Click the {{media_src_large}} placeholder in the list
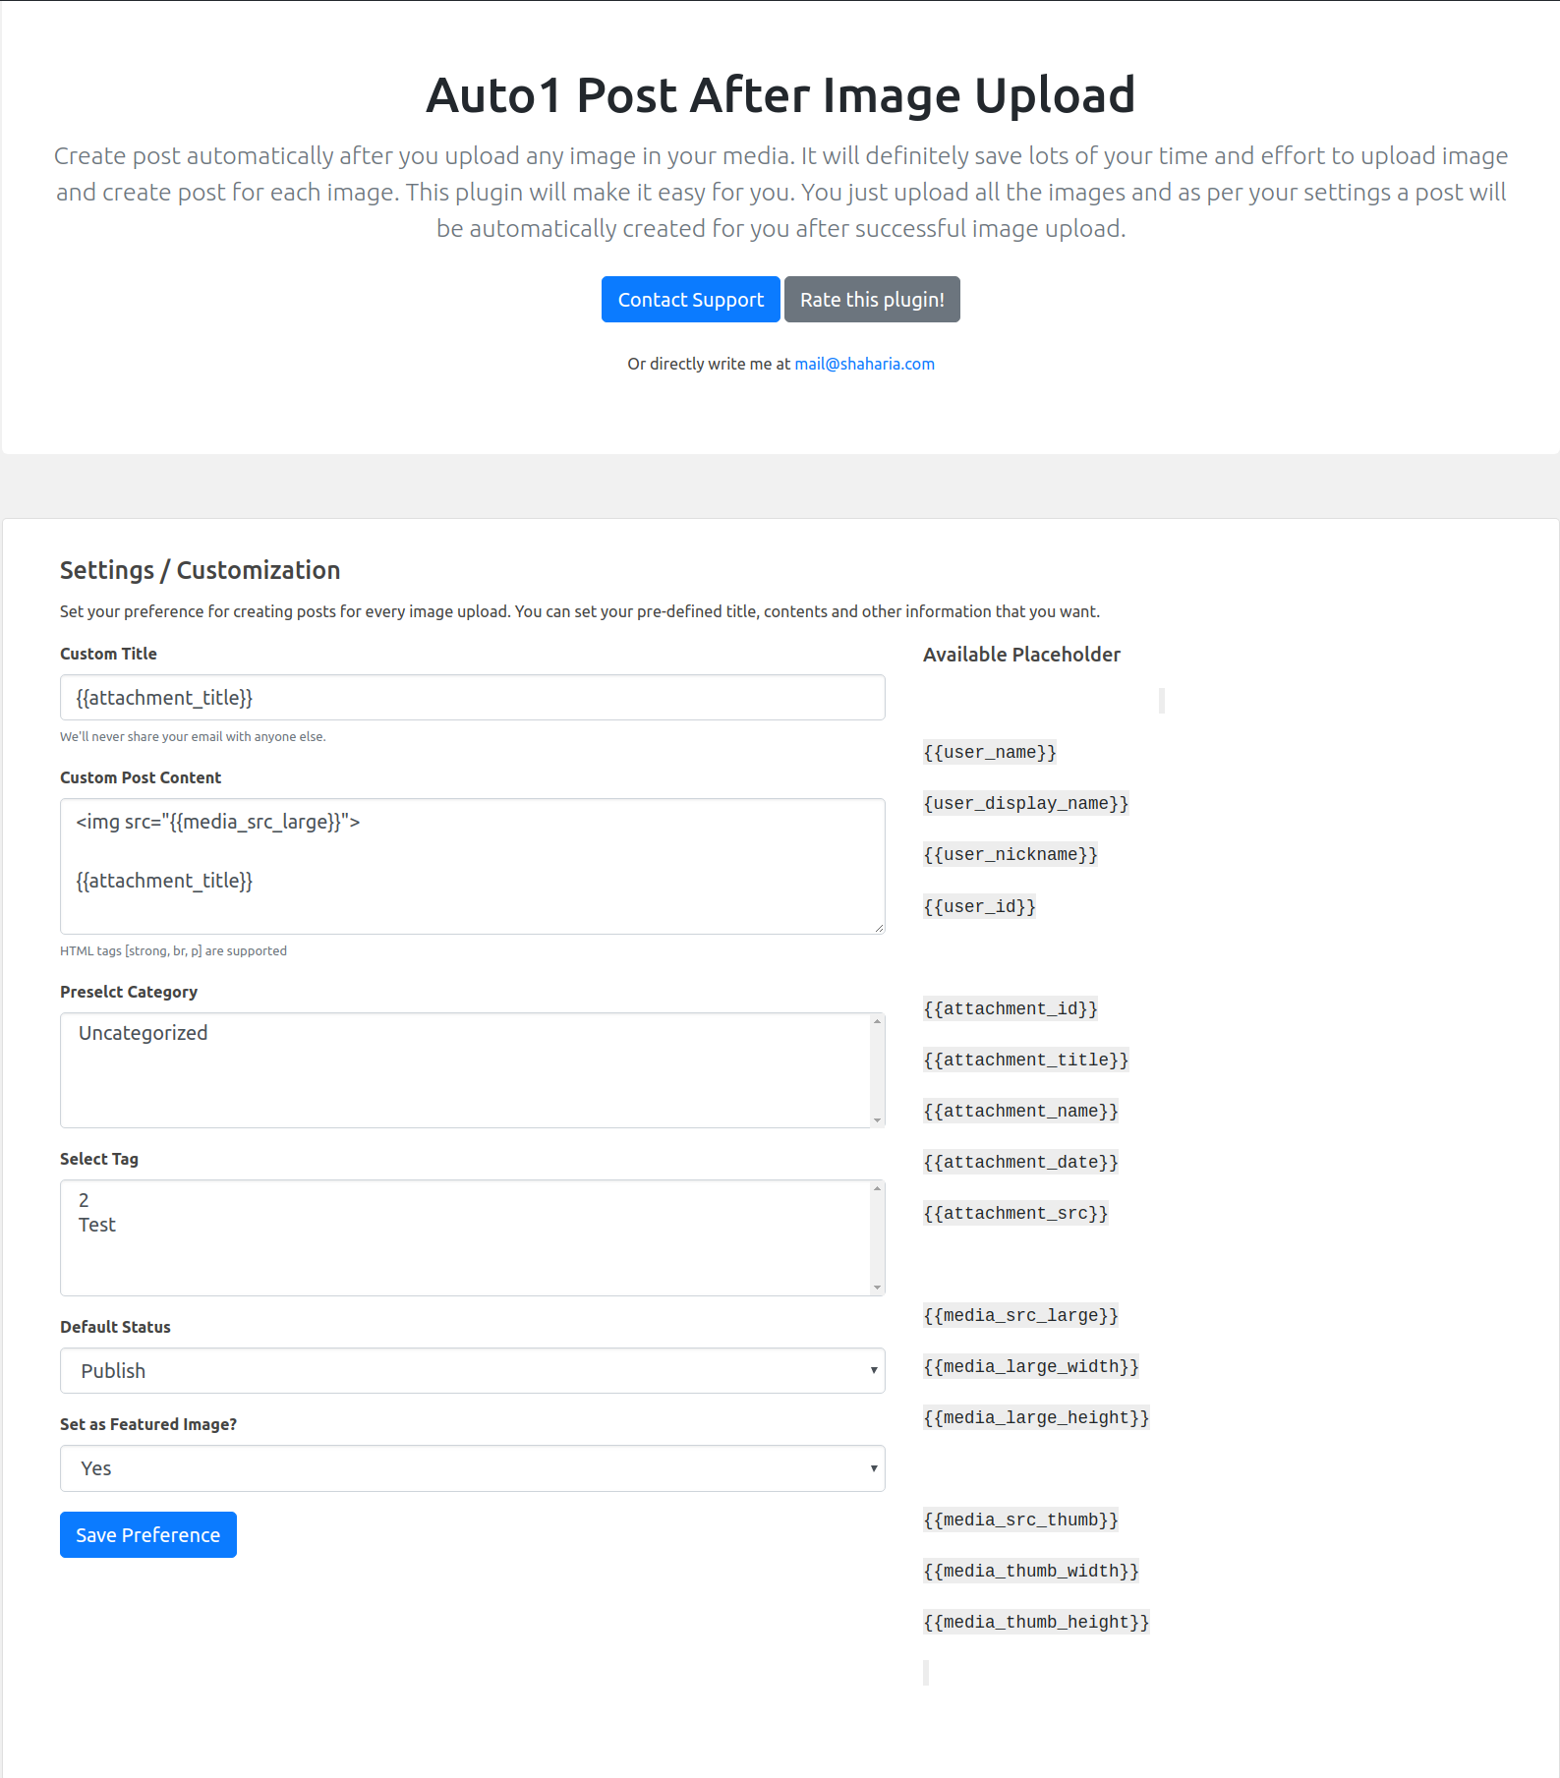The image size is (1560, 1778). point(1020,1316)
